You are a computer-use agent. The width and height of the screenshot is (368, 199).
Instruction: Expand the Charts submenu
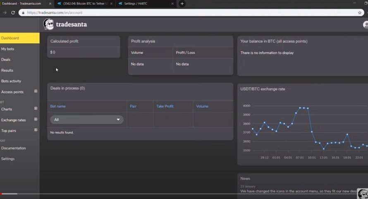pos(36,108)
